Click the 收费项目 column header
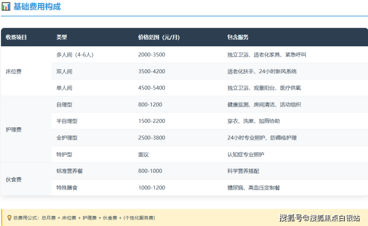Screen dimensions: 368x226 point(16,37)
